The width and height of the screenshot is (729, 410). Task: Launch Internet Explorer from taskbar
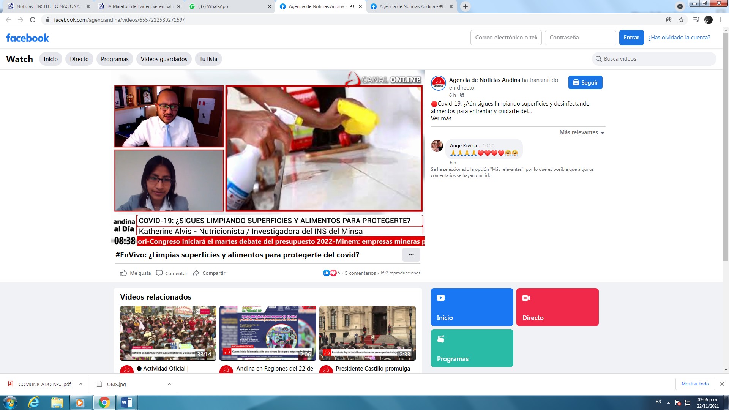click(x=34, y=402)
